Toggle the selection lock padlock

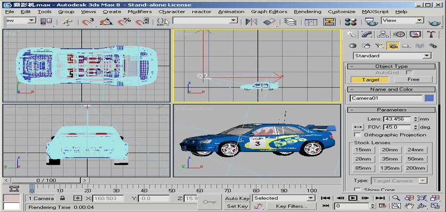coord(63,198)
